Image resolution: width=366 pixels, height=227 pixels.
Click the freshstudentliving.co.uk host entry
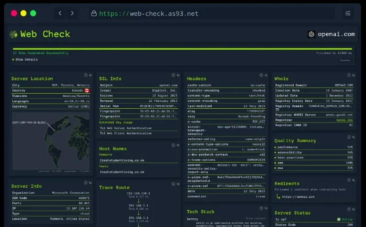pyautogui.click(x=122, y=172)
